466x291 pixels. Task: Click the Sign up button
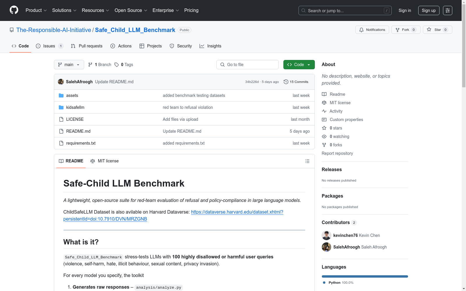click(x=429, y=10)
